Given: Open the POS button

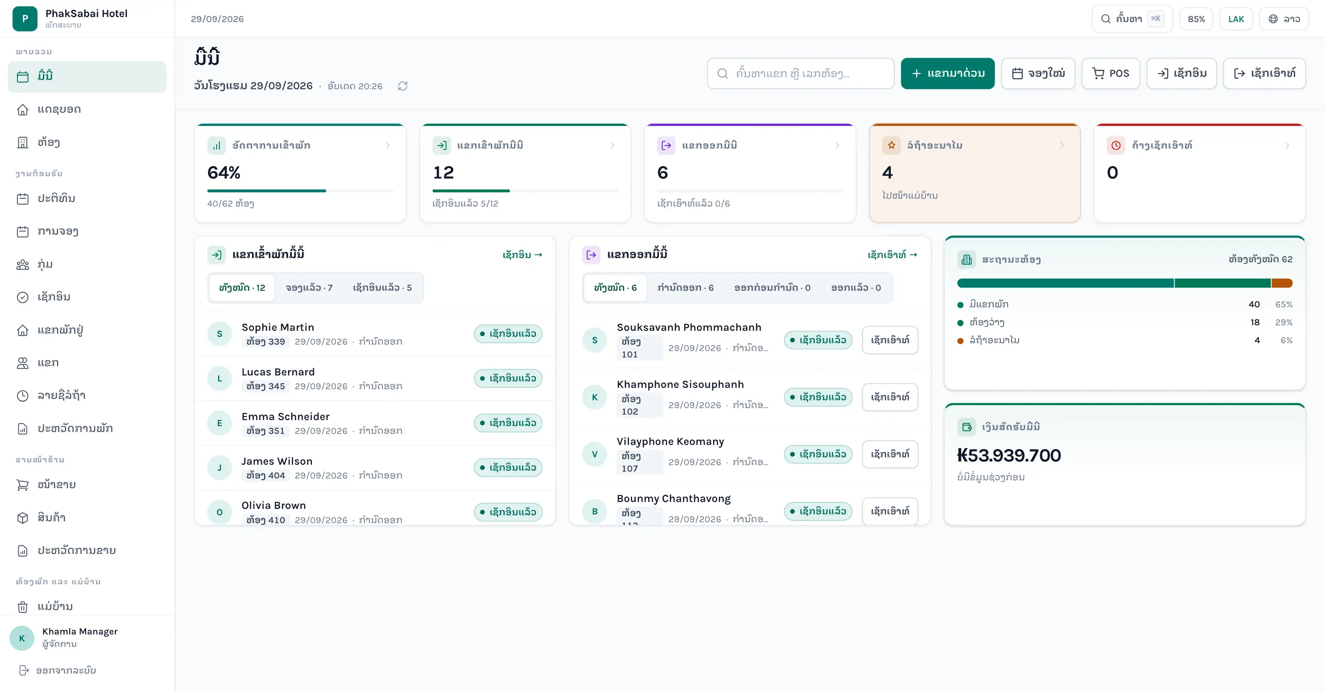Looking at the screenshot, I should [x=1111, y=74].
